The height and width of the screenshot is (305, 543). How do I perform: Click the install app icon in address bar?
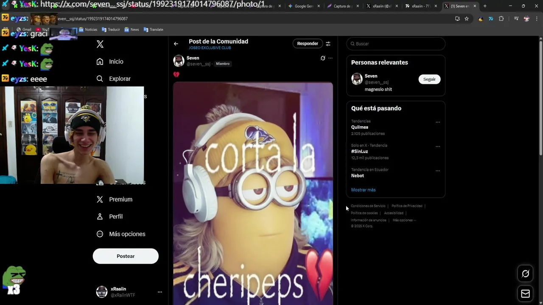[457, 19]
